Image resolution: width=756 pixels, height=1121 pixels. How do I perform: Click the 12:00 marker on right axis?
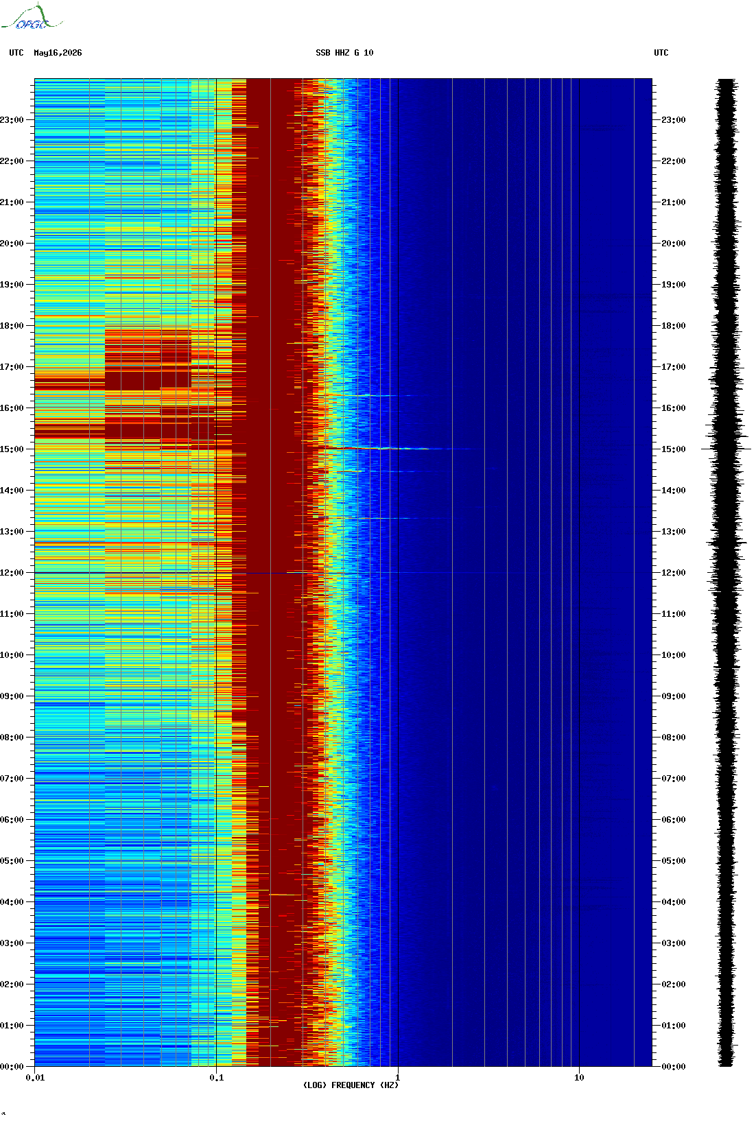tap(673, 573)
